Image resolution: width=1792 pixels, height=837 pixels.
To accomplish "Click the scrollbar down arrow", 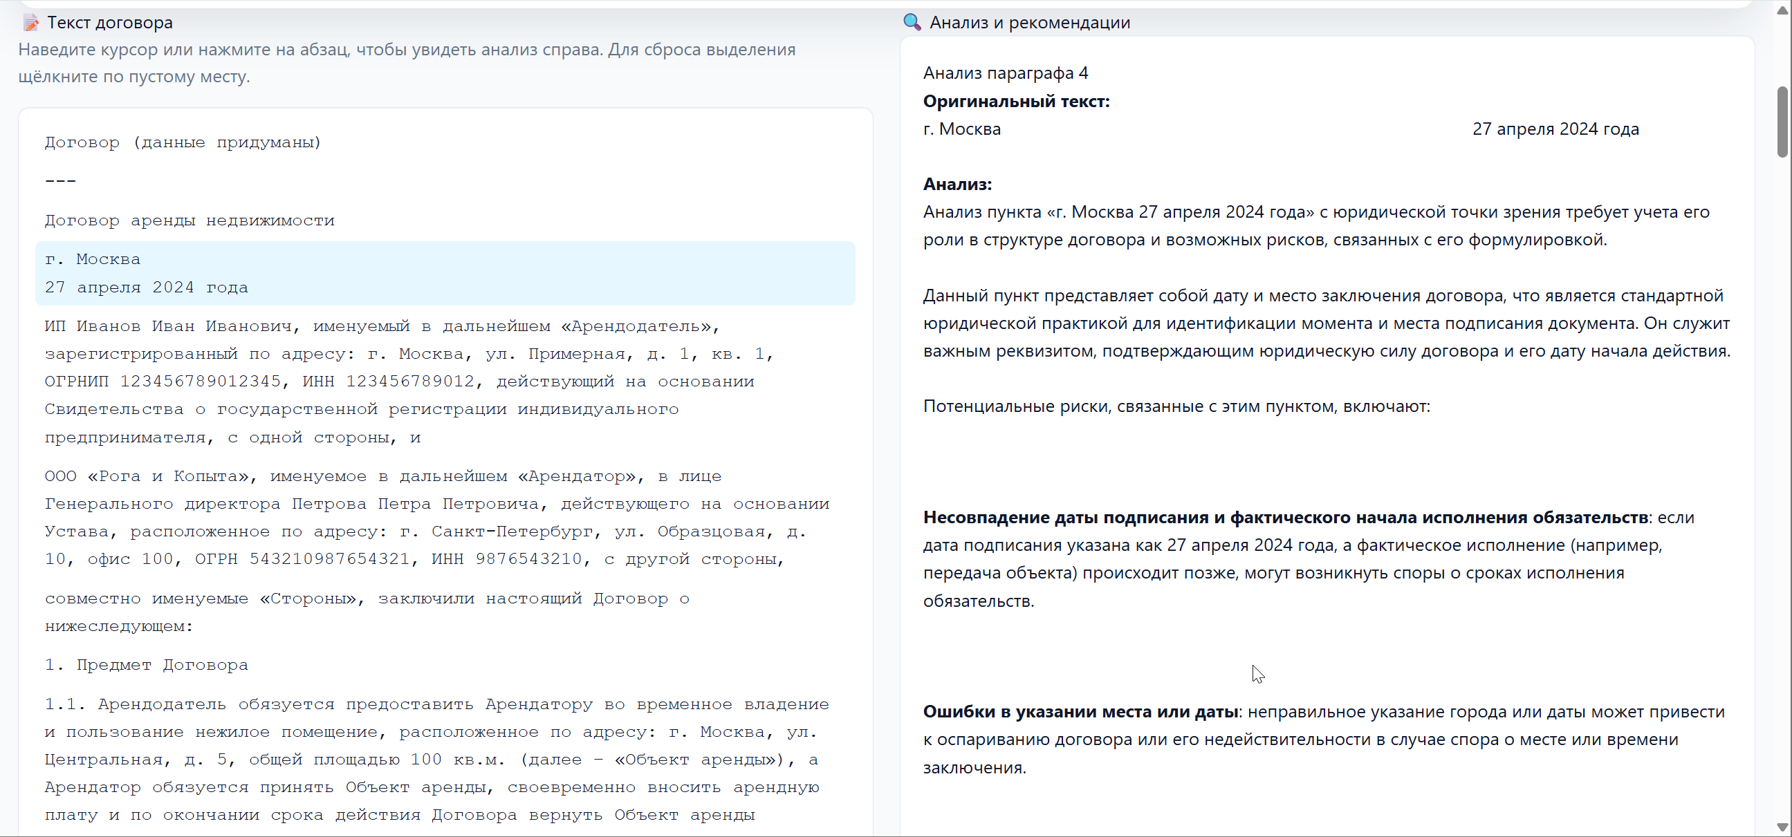I will coord(1783,828).
